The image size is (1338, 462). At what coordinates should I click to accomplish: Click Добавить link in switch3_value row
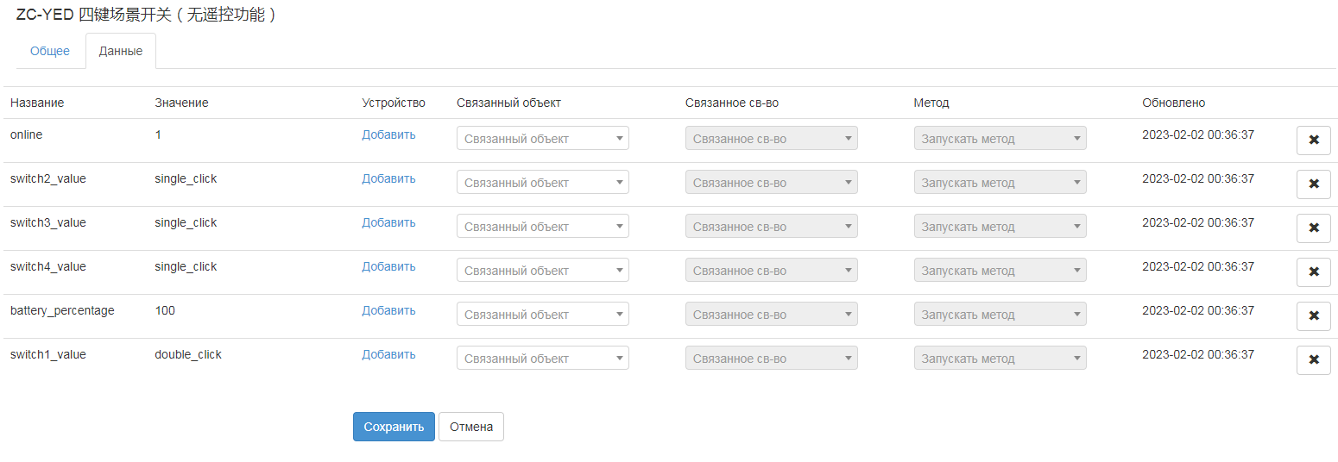388,222
